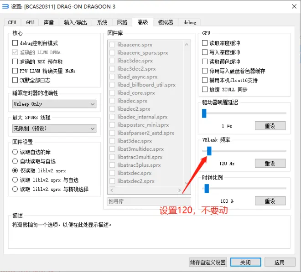This screenshot has width=301, height=272.
Task: Reset 时钟比例 with 重设 button
Action: (270, 201)
